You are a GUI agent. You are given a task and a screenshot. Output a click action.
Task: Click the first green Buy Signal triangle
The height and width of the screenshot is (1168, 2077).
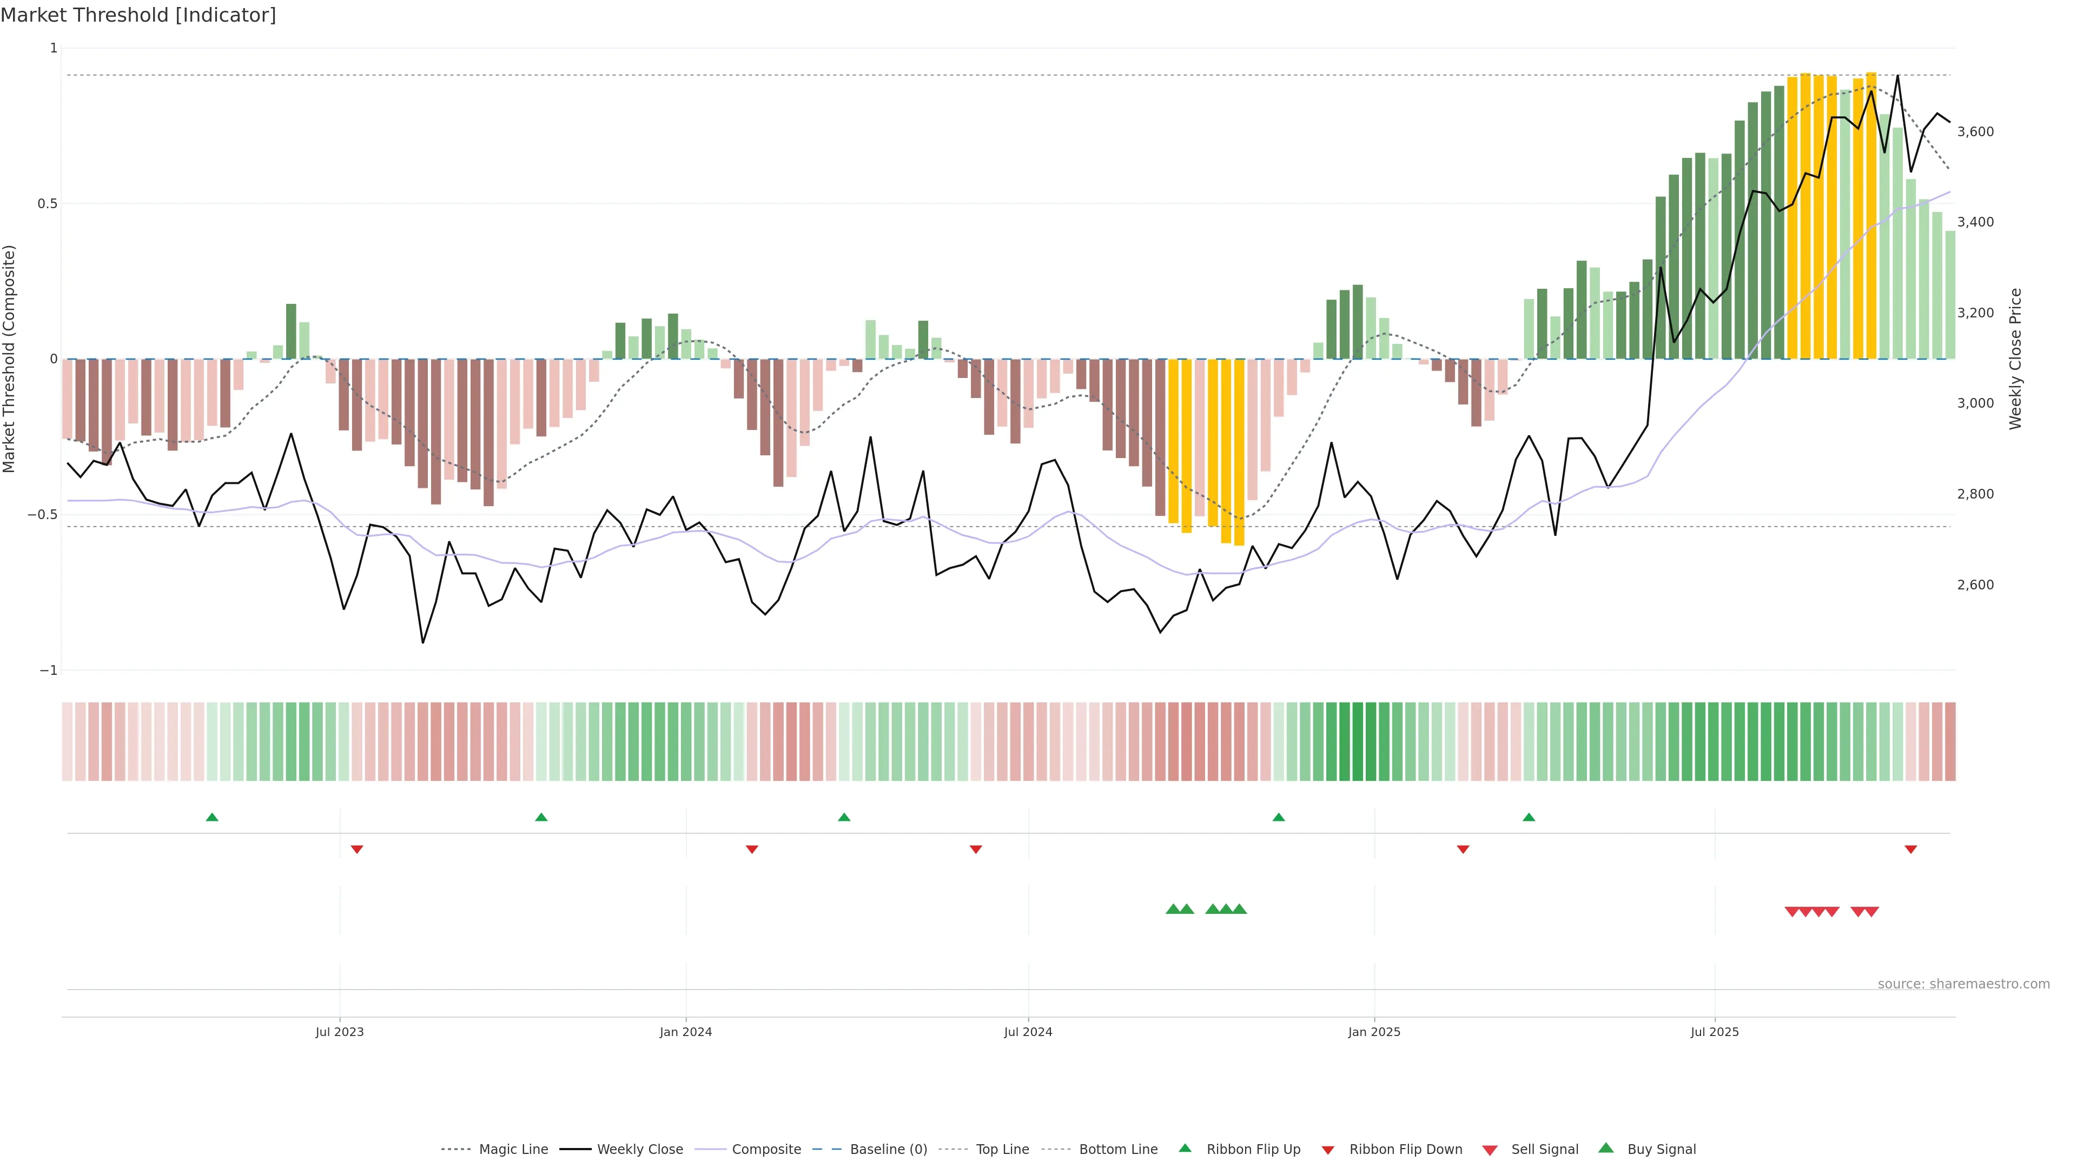point(1173,909)
